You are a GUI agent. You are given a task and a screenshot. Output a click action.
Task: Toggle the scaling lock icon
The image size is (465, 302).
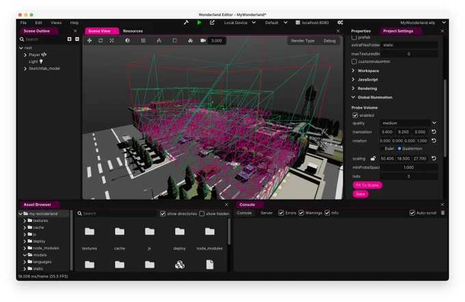[373, 159]
